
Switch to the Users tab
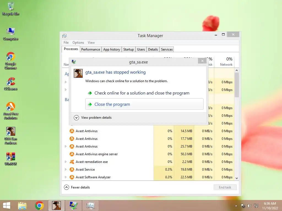141,49
